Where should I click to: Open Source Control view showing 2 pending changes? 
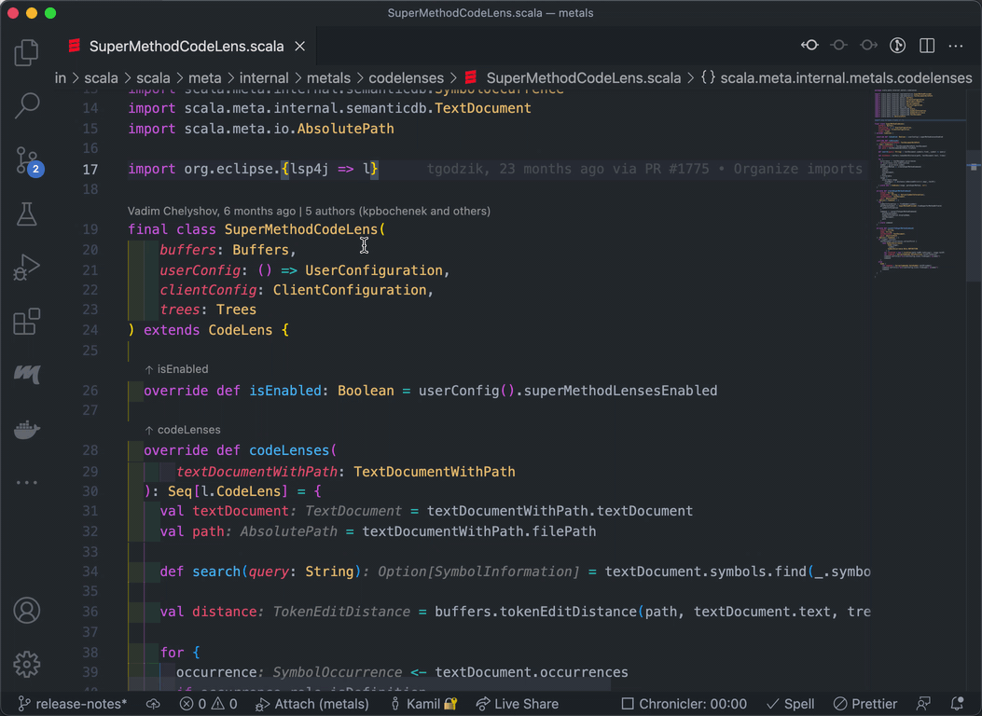[27, 160]
